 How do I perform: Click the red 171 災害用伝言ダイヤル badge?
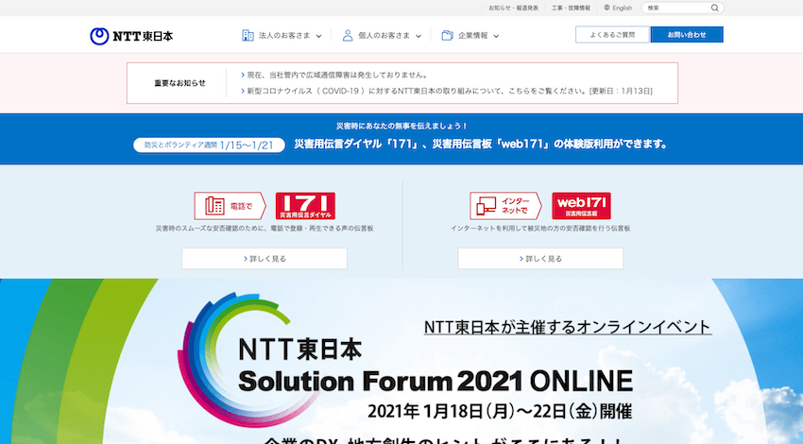tap(305, 206)
